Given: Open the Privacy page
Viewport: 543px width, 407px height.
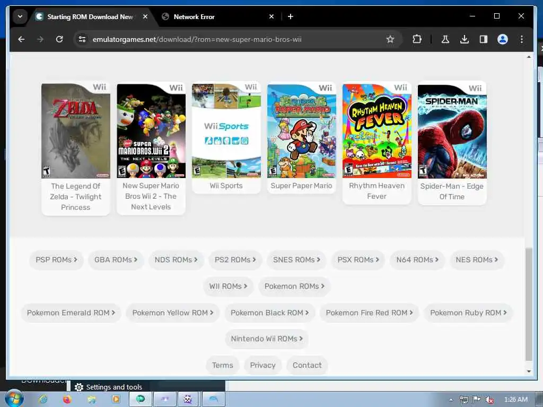Looking at the screenshot, I should [x=263, y=365].
